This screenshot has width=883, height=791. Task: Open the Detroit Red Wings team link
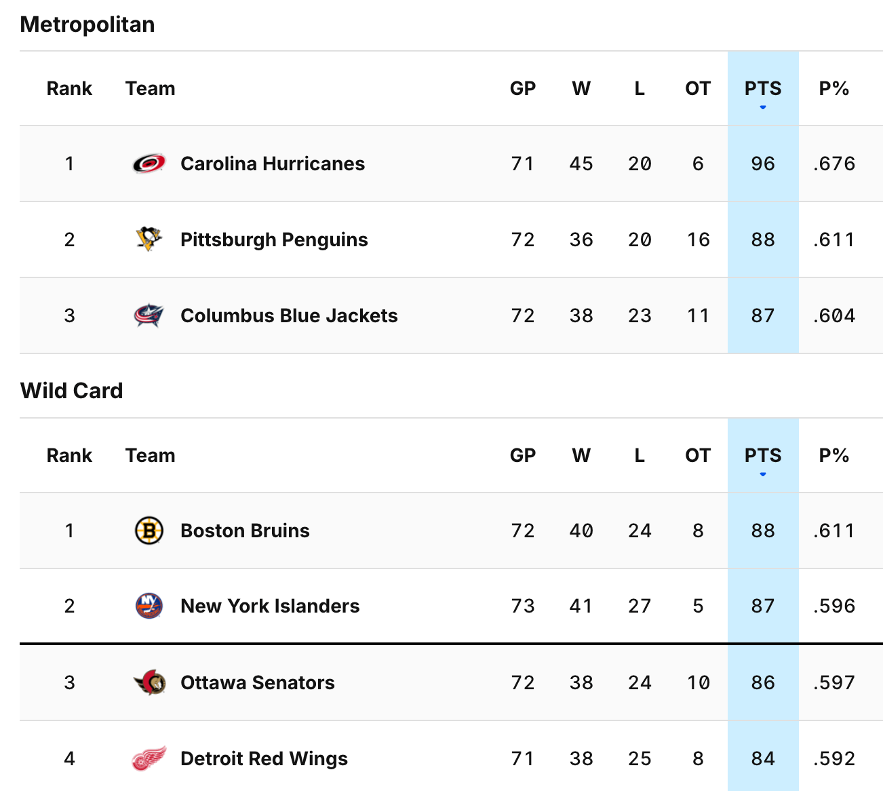(264, 758)
